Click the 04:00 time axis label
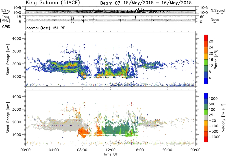 click(x=54, y=150)
